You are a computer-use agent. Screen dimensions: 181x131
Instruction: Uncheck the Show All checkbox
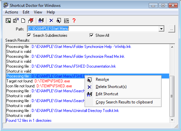[91, 35]
